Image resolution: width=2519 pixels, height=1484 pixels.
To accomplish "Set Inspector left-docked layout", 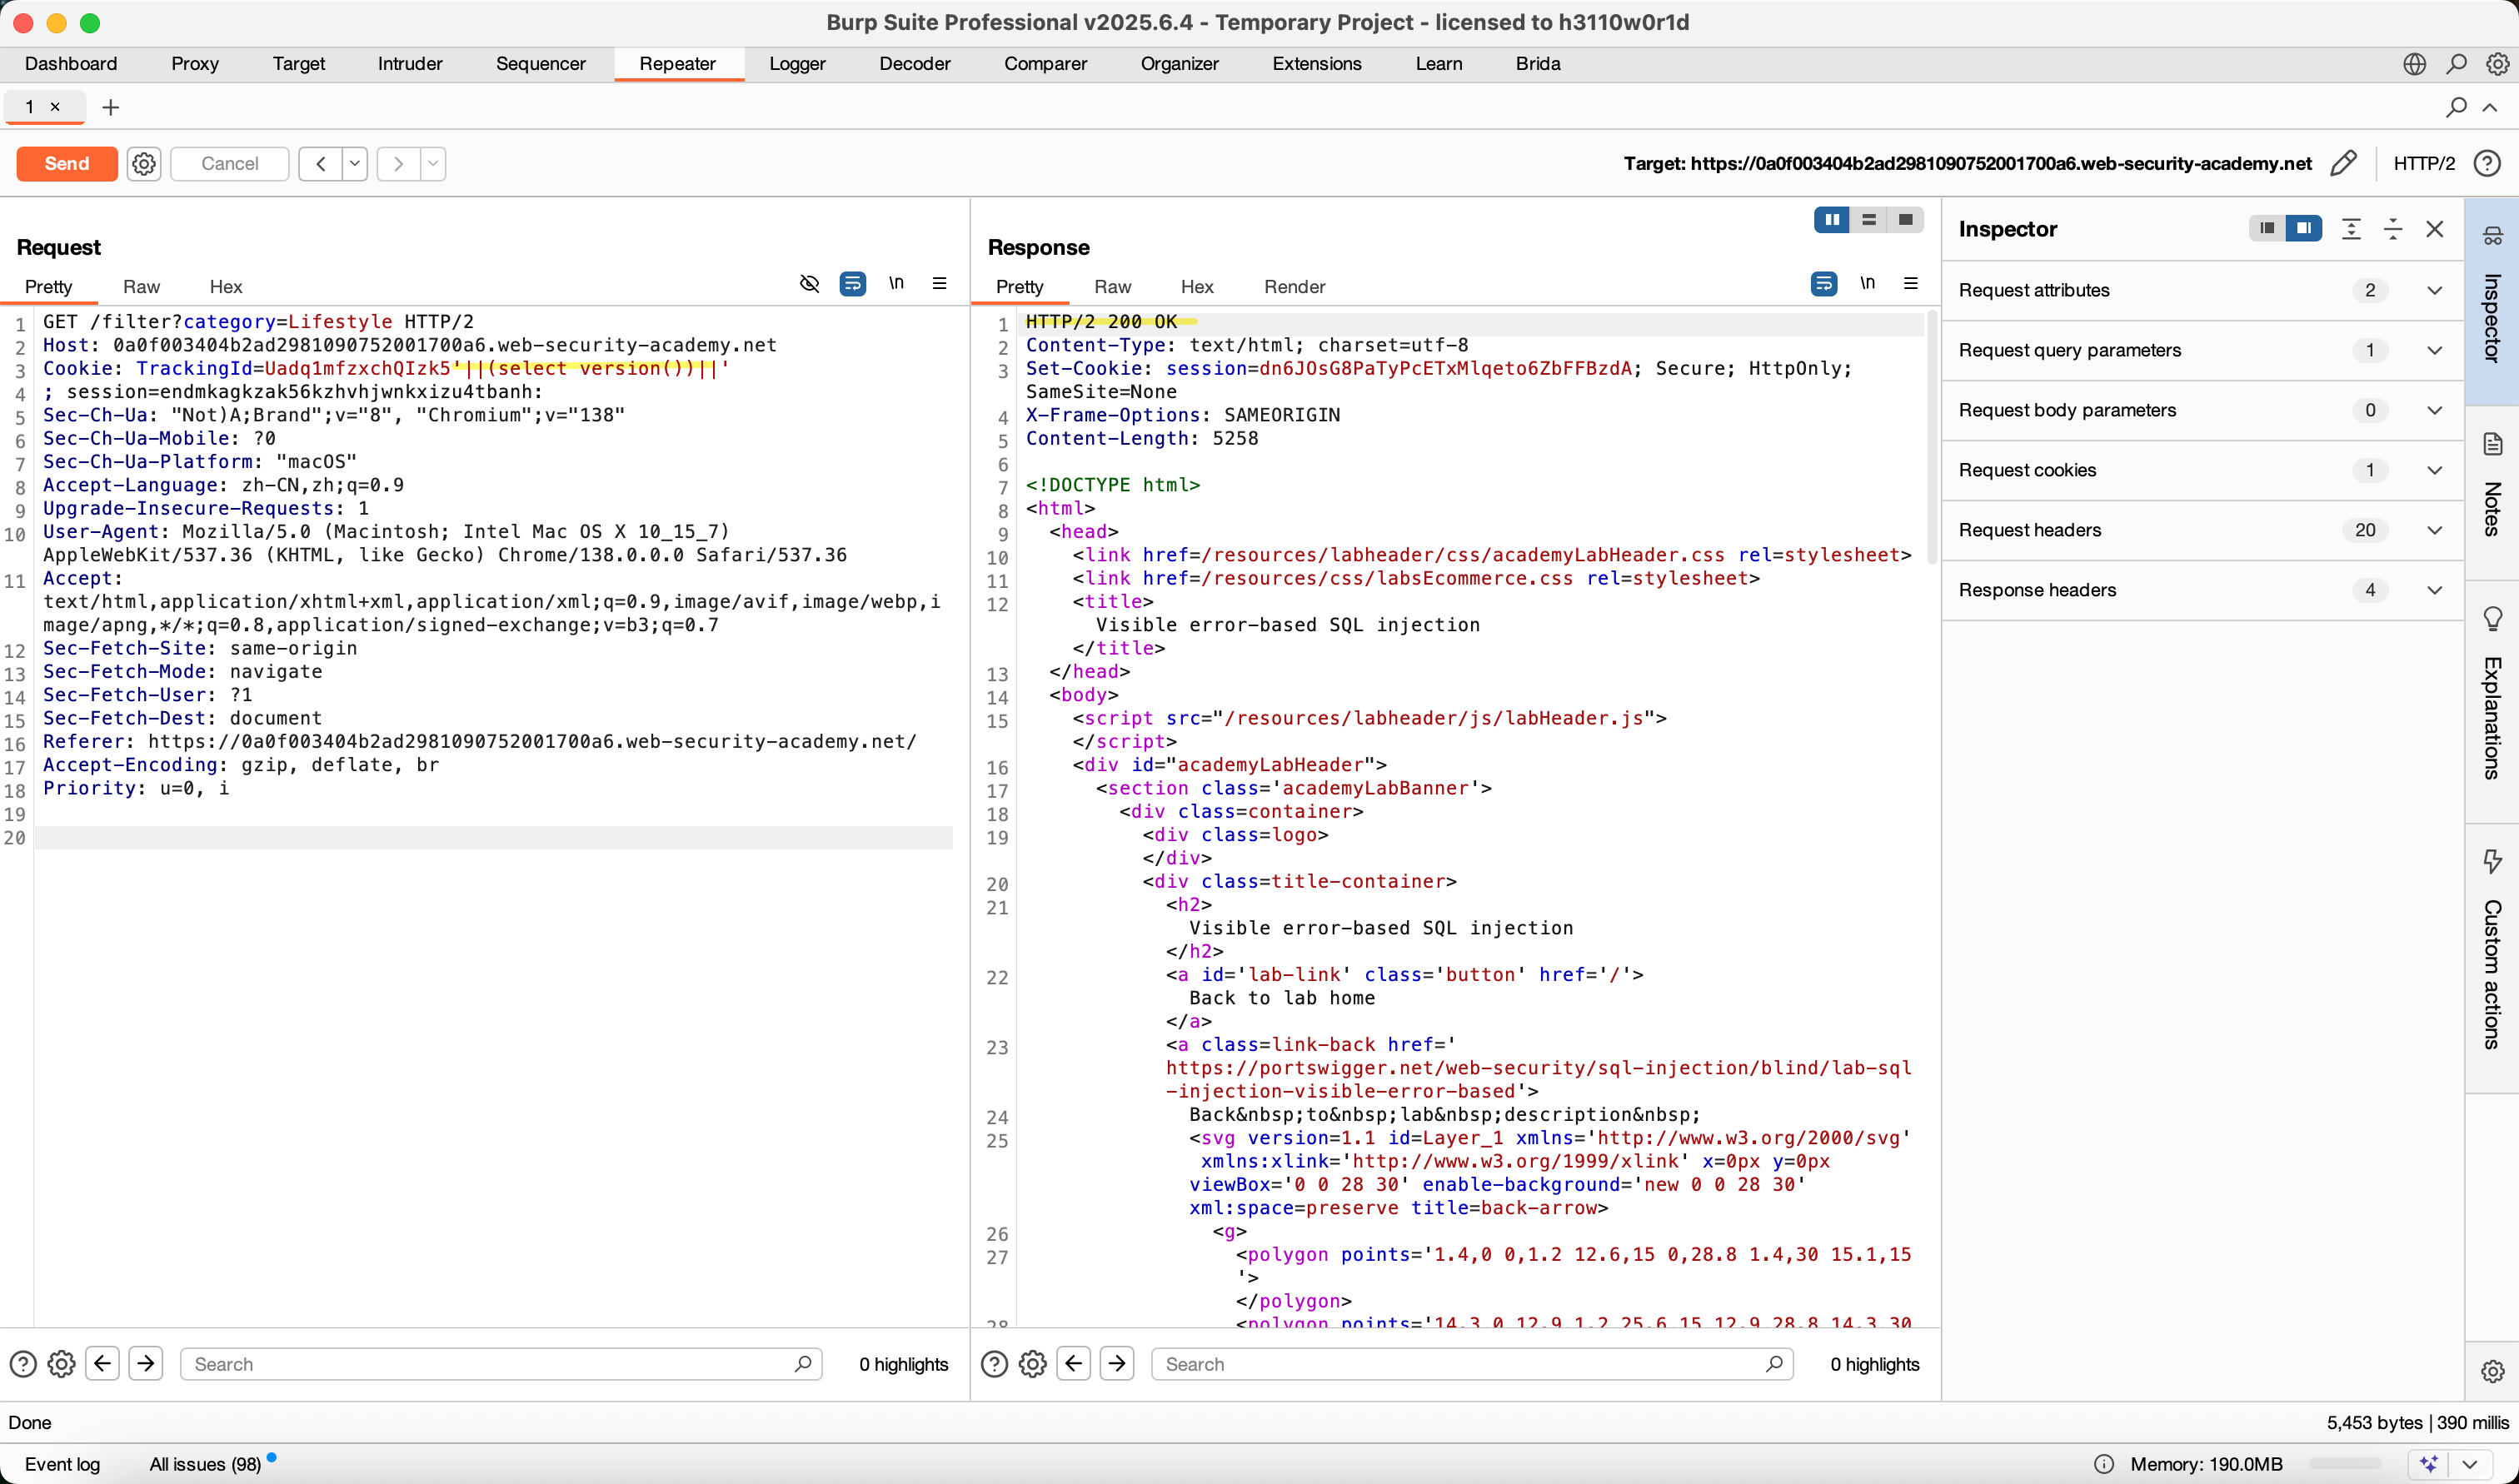I will (x=2267, y=229).
